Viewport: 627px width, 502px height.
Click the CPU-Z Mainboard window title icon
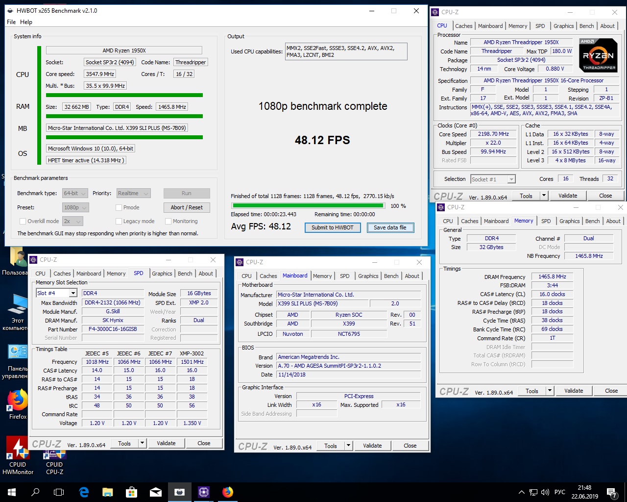point(240,262)
